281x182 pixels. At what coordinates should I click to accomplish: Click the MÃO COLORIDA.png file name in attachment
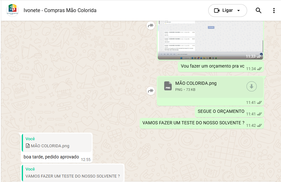click(x=196, y=83)
